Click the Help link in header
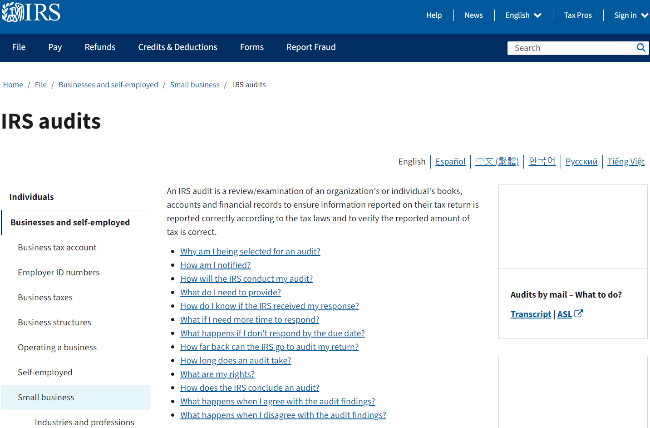Image resolution: width=650 pixels, height=428 pixels. (434, 15)
